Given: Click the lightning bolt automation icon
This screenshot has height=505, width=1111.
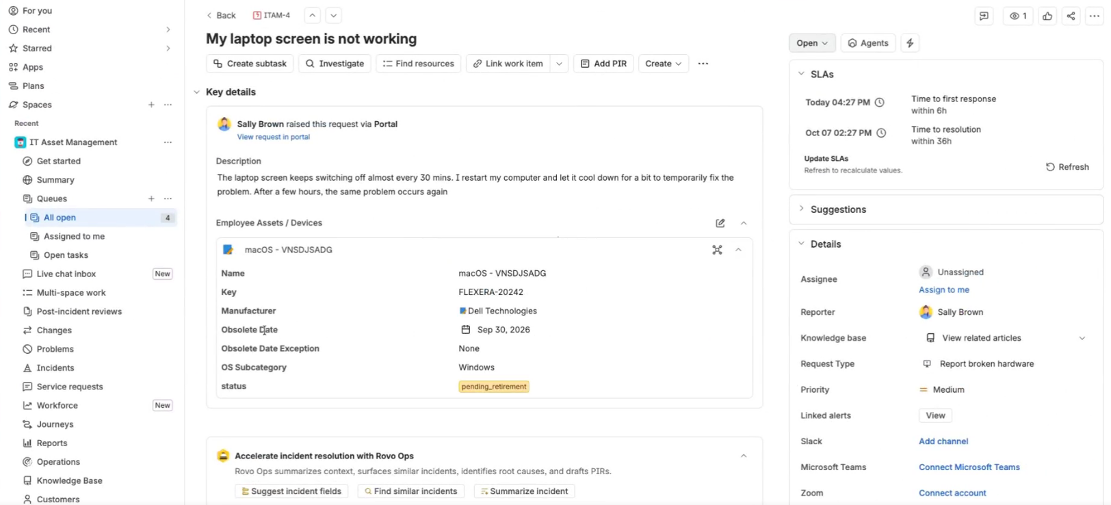Looking at the screenshot, I should (910, 43).
